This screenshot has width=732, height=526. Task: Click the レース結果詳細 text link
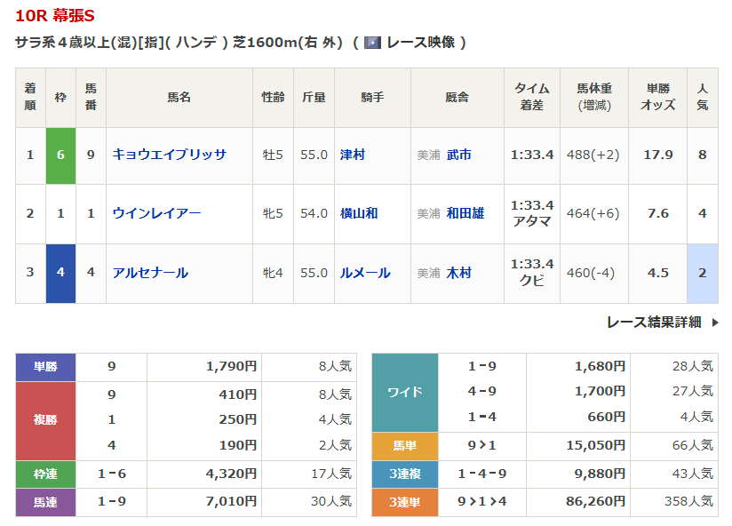(x=654, y=323)
